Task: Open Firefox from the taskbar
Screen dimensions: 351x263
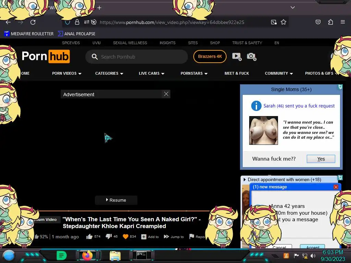Action: (x=87, y=255)
